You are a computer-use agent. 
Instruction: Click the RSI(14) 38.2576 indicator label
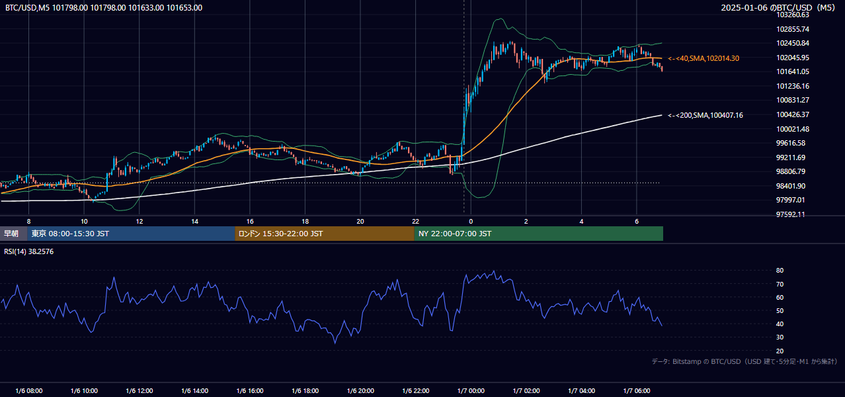(29, 251)
